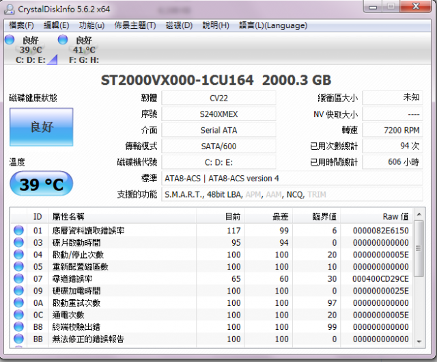The height and width of the screenshot is (362, 437).
Task: Click the firmware field showing CV22
Action: point(218,98)
